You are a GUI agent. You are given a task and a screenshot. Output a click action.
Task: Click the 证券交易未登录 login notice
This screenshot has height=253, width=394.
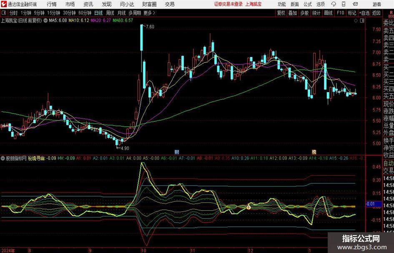[x=228, y=4]
